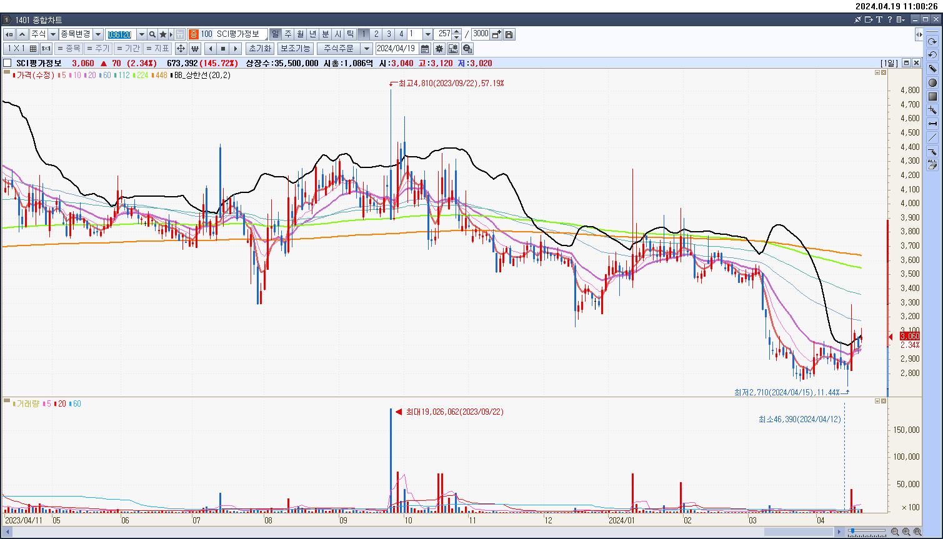Screen dimensions: 943x539
Task: Open the title bar list menu dropdown
Action: coord(901,19)
